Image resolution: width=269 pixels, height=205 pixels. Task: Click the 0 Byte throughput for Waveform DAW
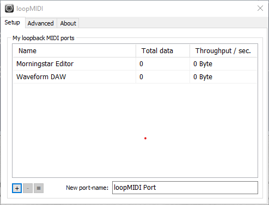(x=203, y=77)
